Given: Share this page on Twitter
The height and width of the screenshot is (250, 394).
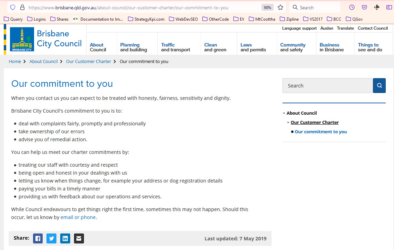Looking at the screenshot, I should (52, 238).
